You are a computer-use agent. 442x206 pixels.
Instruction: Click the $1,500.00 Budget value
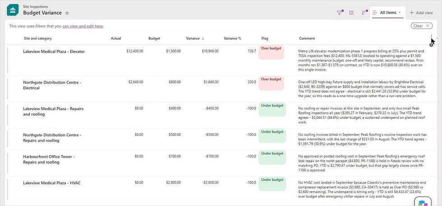pos(173,51)
